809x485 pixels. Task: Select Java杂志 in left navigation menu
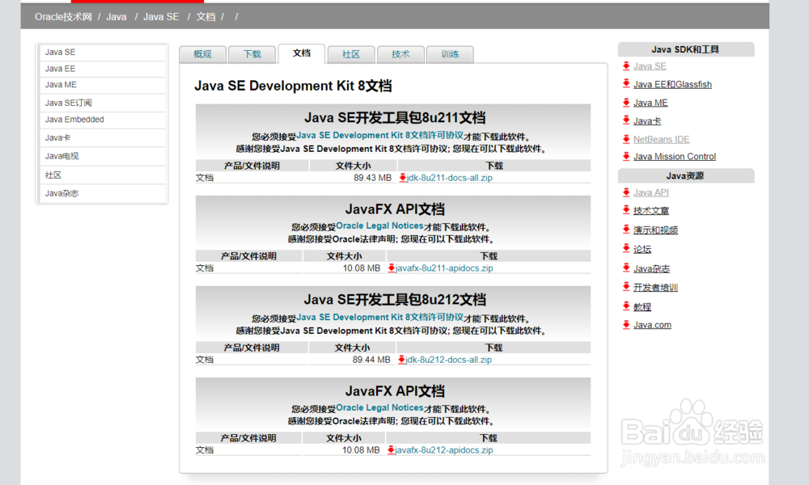[102, 193]
